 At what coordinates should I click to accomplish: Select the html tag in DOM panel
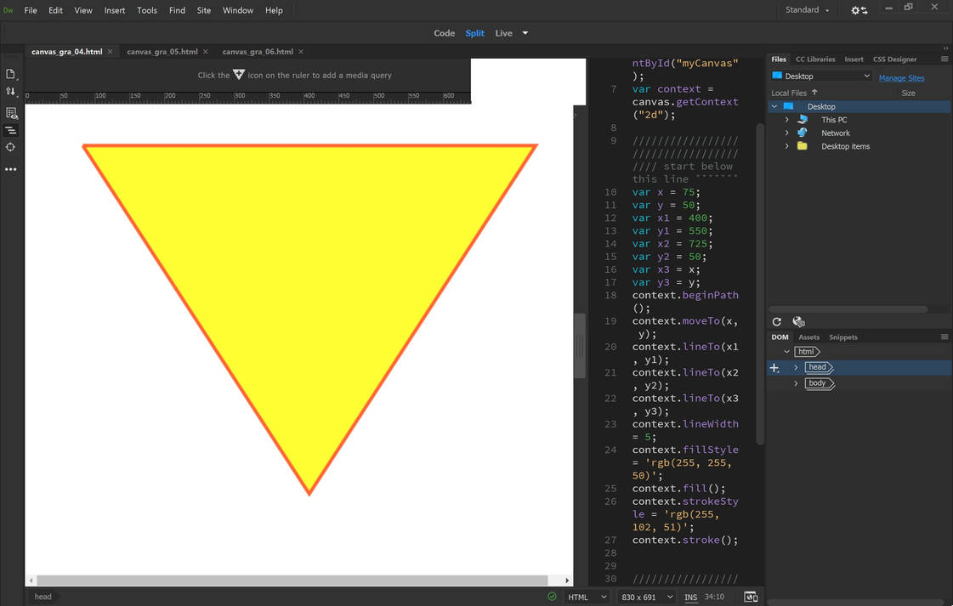coord(807,351)
